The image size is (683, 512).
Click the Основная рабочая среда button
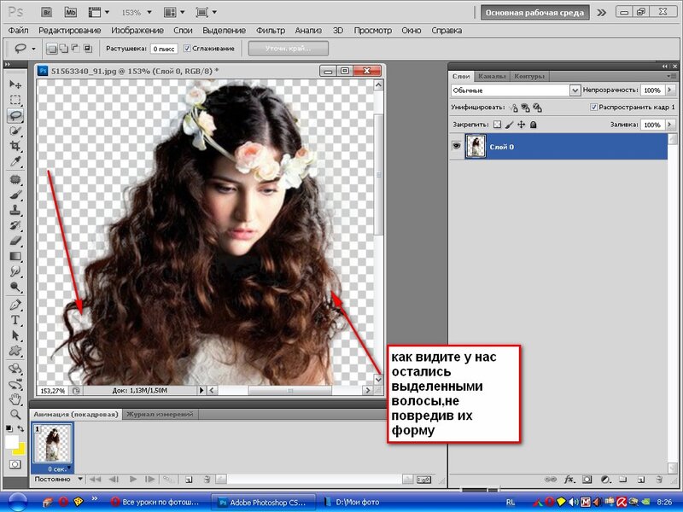point(534,13)
